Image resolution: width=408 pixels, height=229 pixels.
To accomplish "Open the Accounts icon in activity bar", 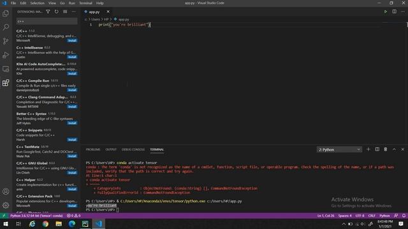I will (x=6, y=191).
